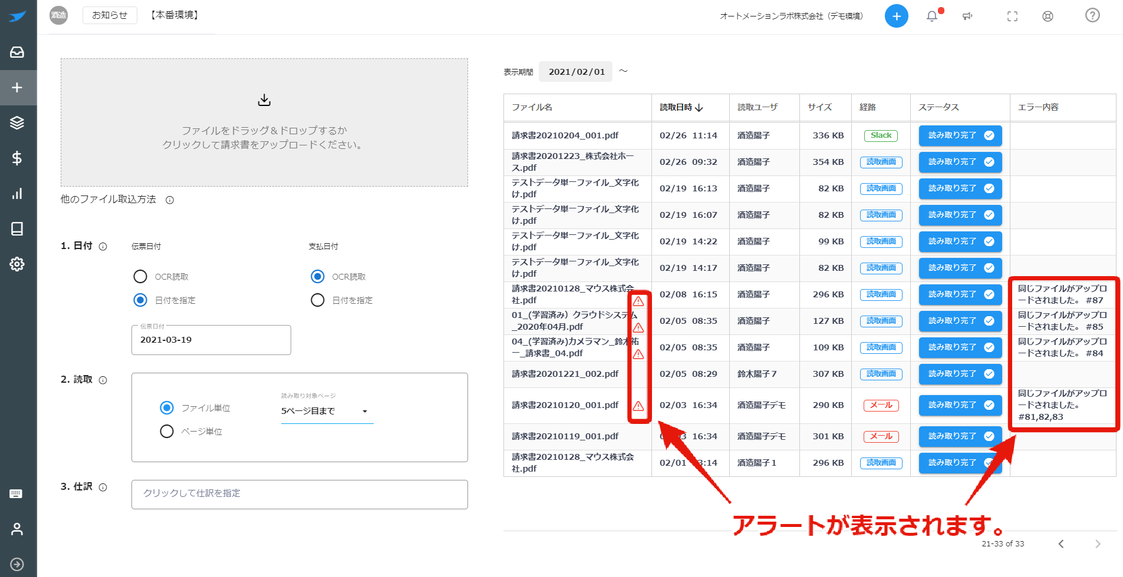Click 読み取り完了 for 請求書20210119_001.pdf
The width and height of the screenshot is (1123, 577).
click(x=960, y=436)
